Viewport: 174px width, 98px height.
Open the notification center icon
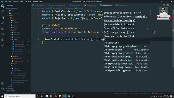tap(171, 96)
